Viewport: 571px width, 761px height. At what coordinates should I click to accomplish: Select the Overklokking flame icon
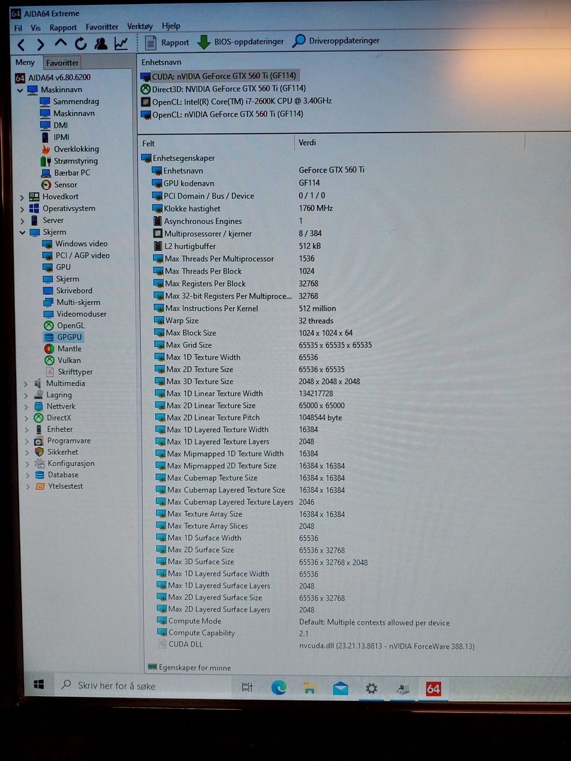[x=45, y=149]
